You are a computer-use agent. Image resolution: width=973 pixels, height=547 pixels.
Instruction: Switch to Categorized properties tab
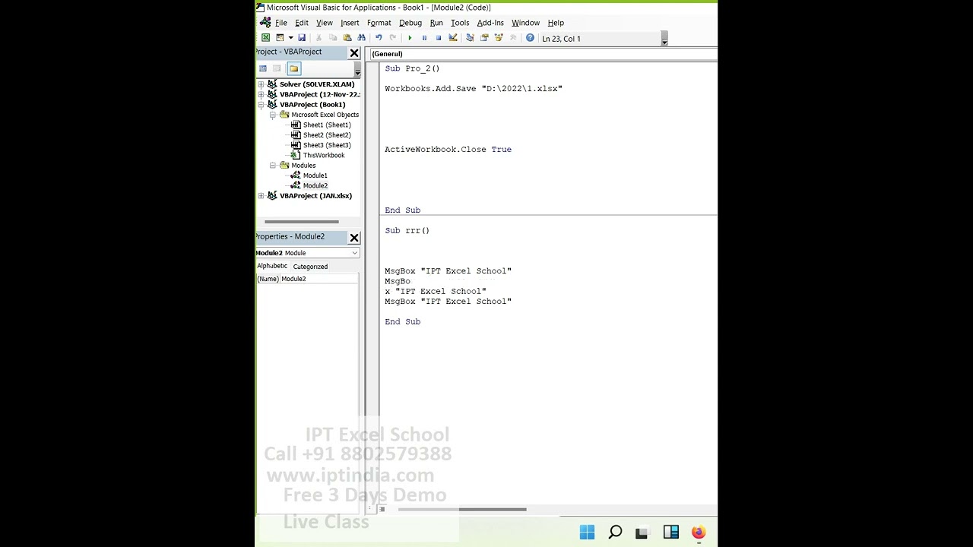[x=310, y=267]
